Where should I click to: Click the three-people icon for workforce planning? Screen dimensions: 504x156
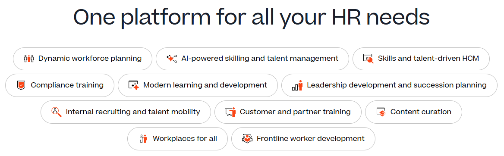pyautogui.click(x=29, y=59)
